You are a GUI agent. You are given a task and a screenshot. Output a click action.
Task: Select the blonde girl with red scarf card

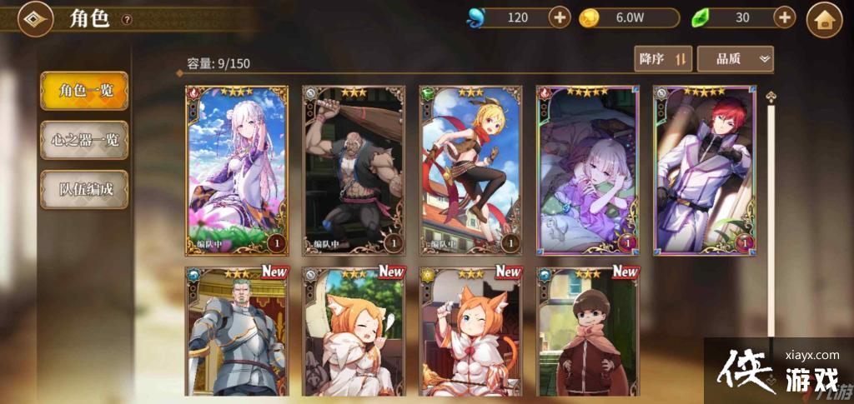coord(471,170)
